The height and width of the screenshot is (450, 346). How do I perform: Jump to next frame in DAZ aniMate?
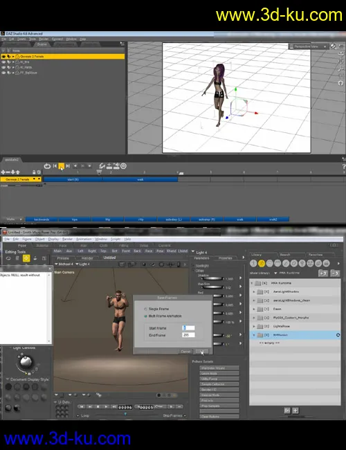tap(68, 166)
